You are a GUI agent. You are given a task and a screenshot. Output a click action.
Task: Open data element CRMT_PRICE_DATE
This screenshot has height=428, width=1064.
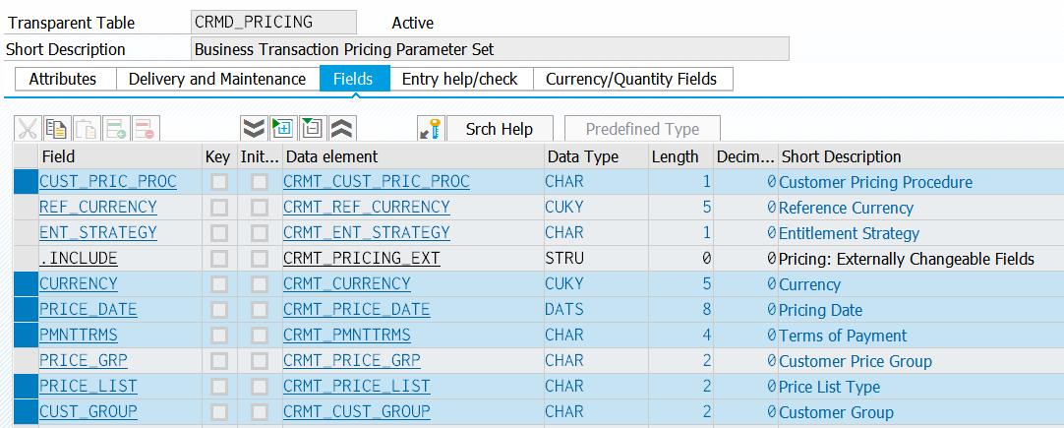[357, 310]
